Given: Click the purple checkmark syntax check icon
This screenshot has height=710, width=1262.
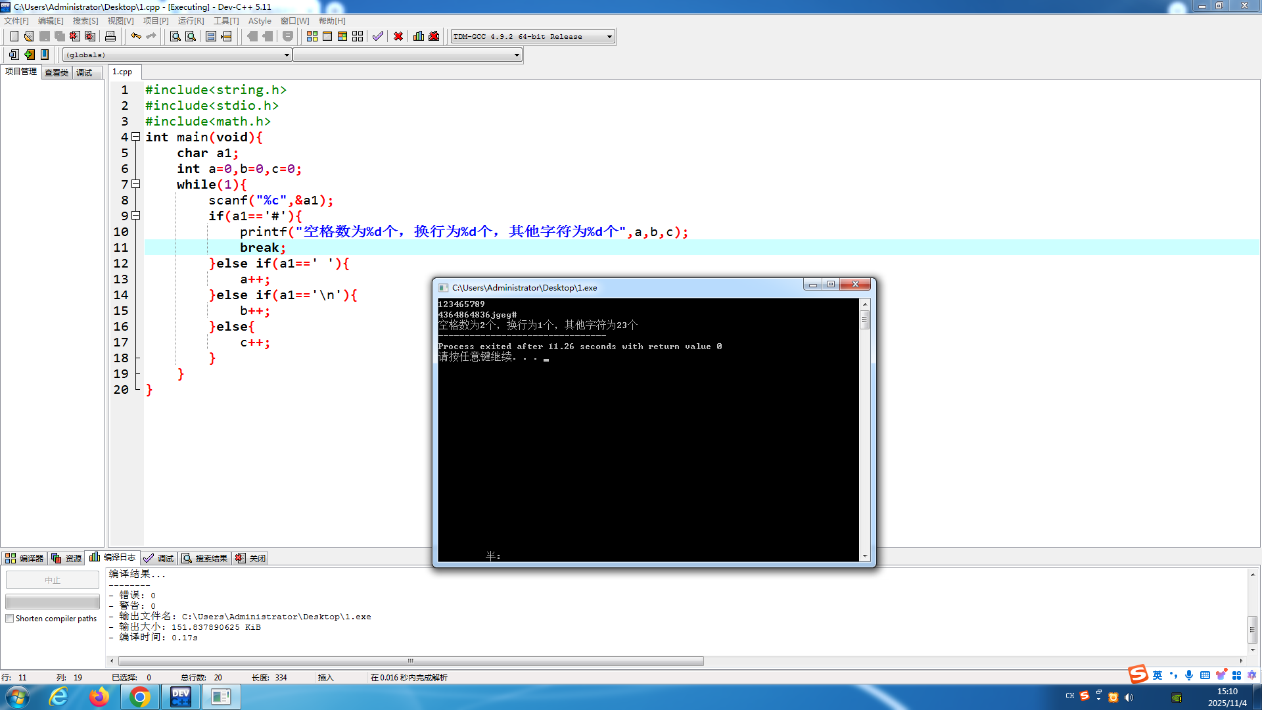Looking at the screenshot, I should [377, 36].
